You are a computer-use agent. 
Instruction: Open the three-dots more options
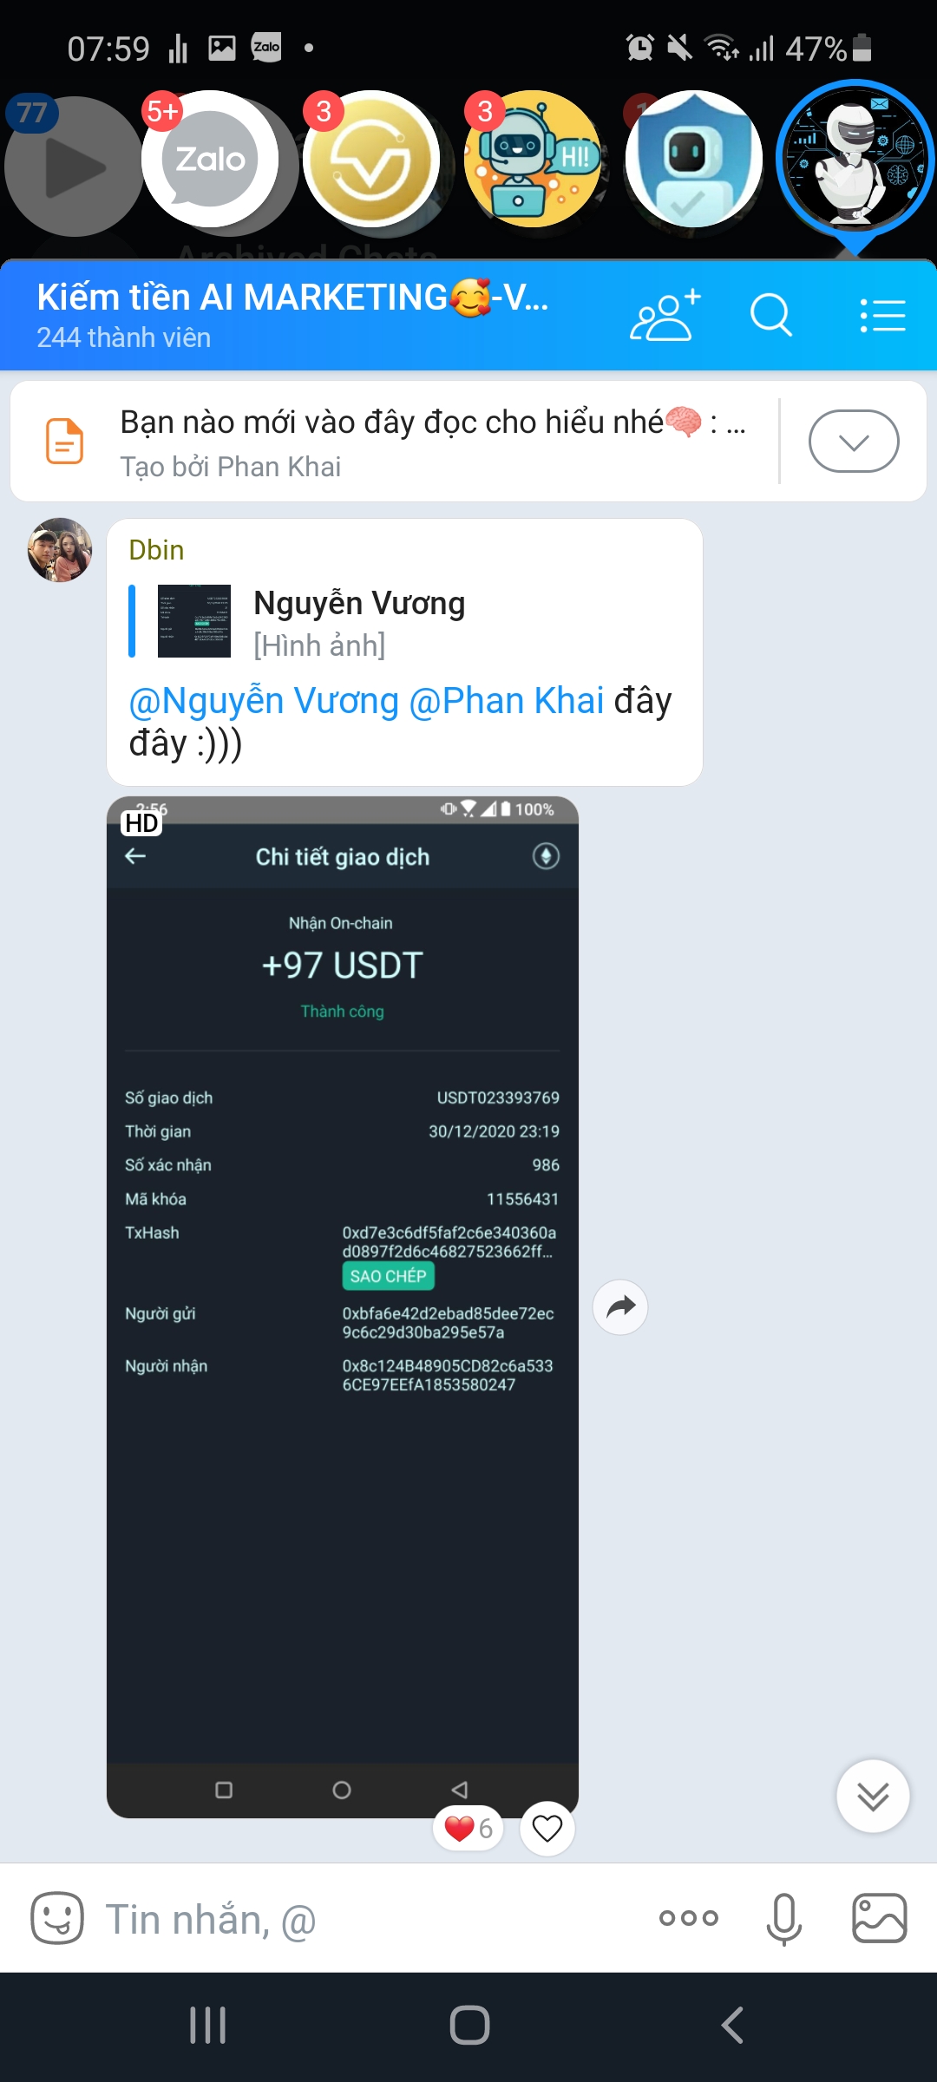689,1918
